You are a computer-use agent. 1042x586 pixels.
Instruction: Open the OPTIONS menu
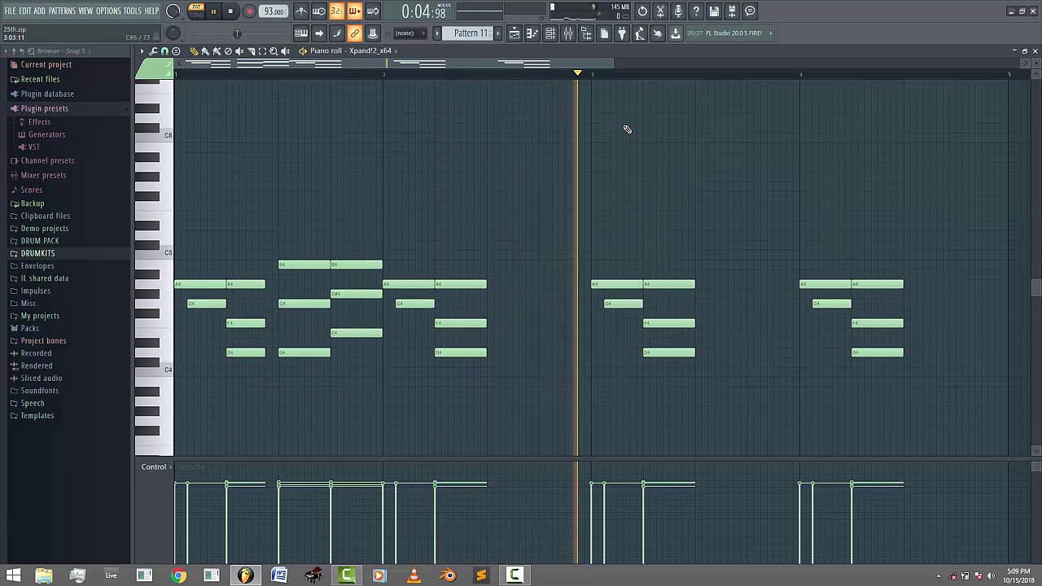(x=108, y=11)
